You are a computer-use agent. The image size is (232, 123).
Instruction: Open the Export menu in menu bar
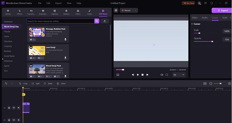(x=58, y=3)
